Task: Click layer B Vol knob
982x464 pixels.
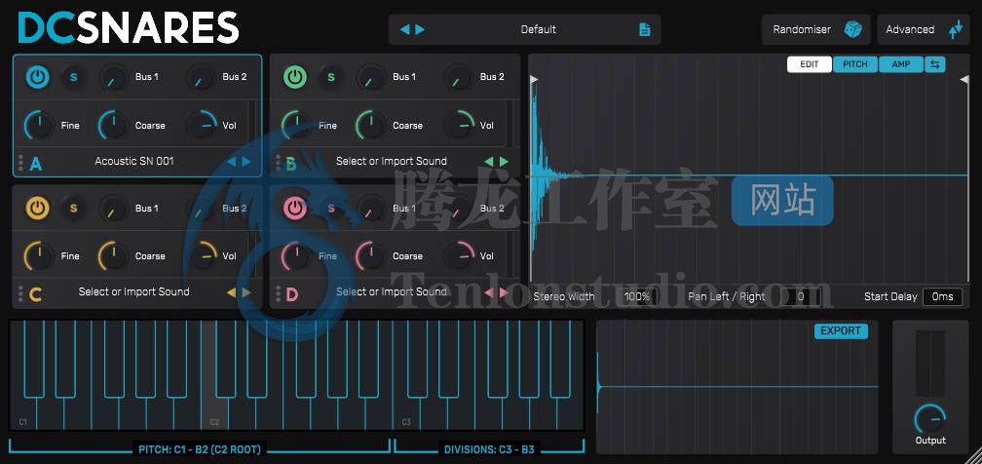Action: tap(460, 126)
